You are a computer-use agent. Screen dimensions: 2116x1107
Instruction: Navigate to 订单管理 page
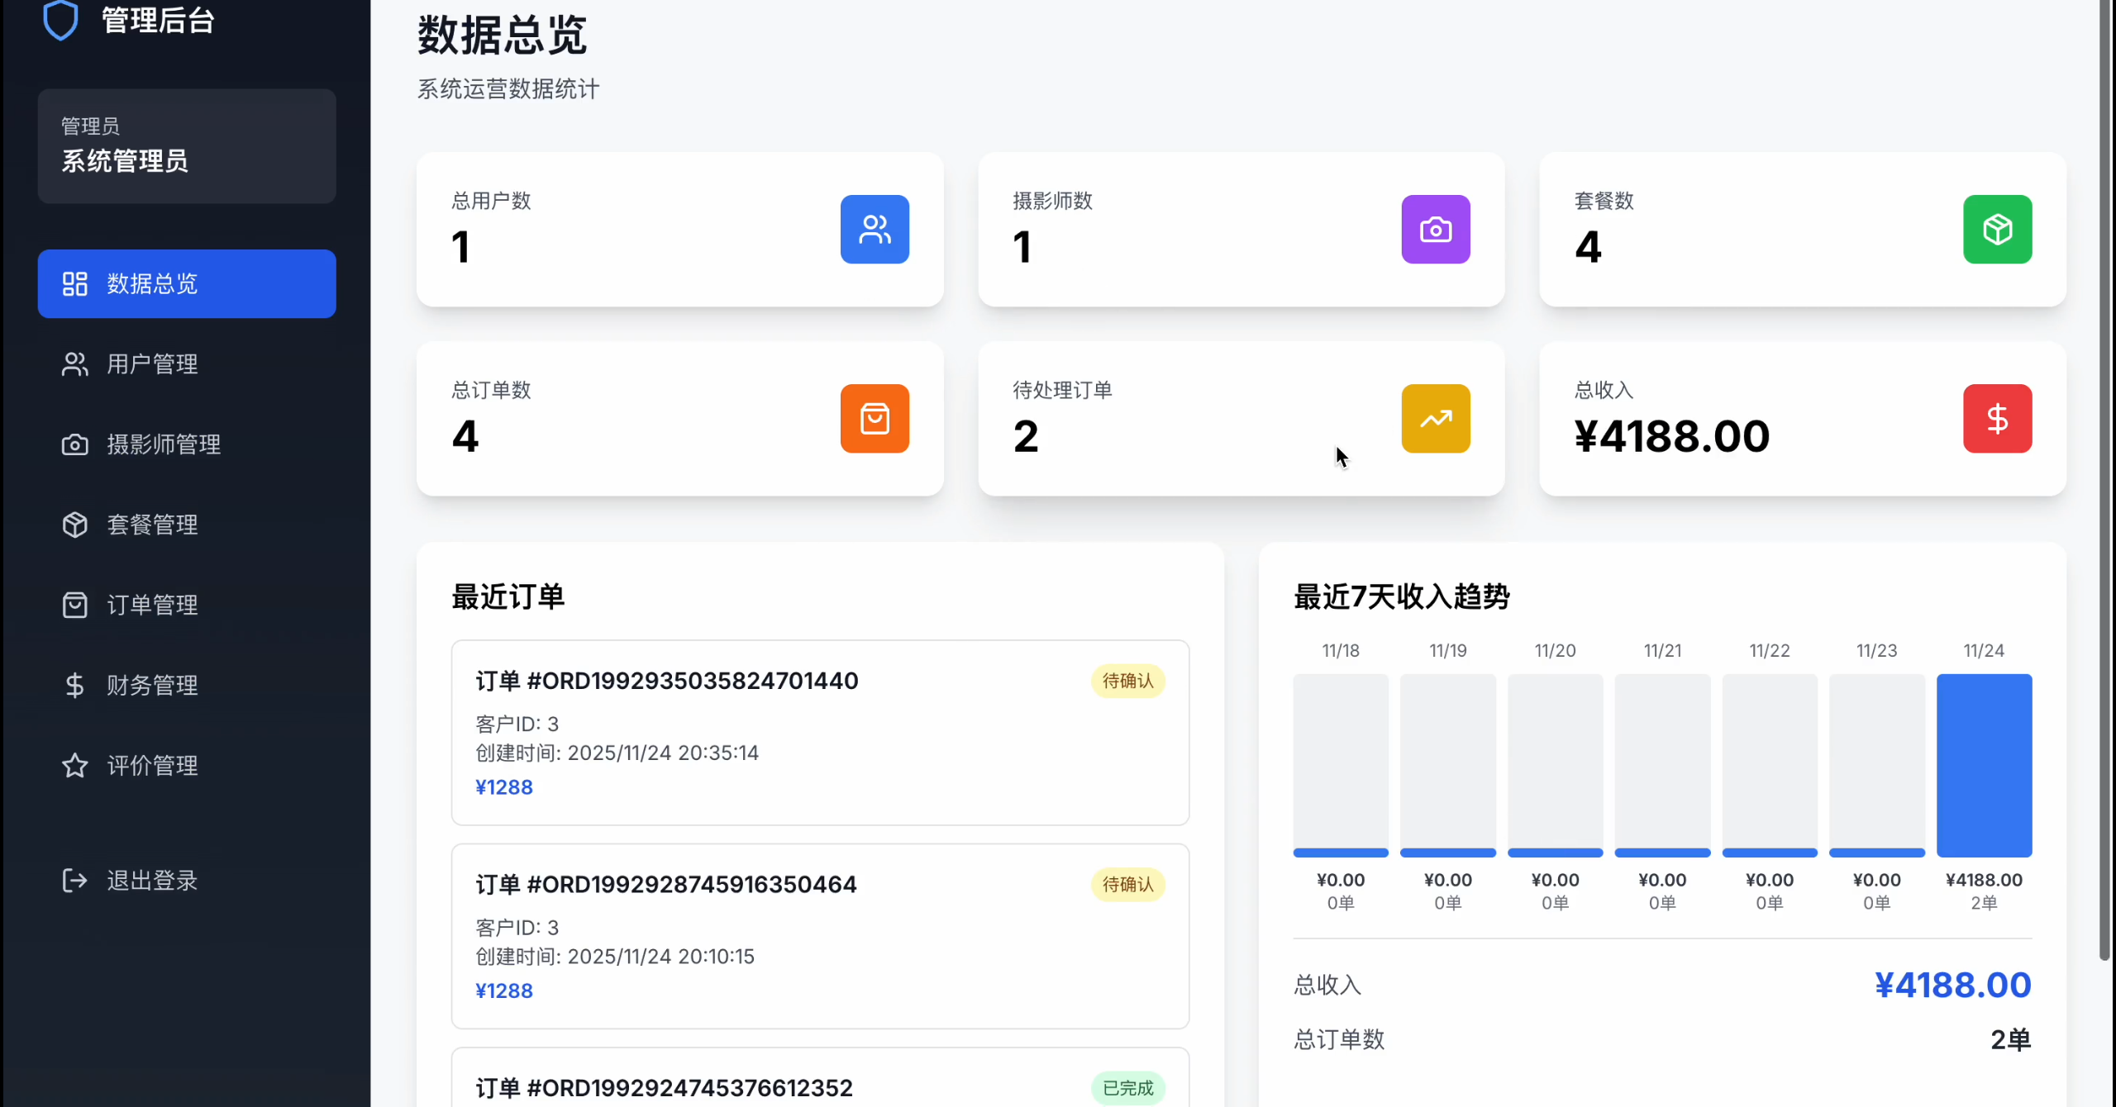point(153,605)
